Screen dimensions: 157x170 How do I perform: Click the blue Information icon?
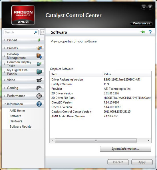click(x=39, y=104)
